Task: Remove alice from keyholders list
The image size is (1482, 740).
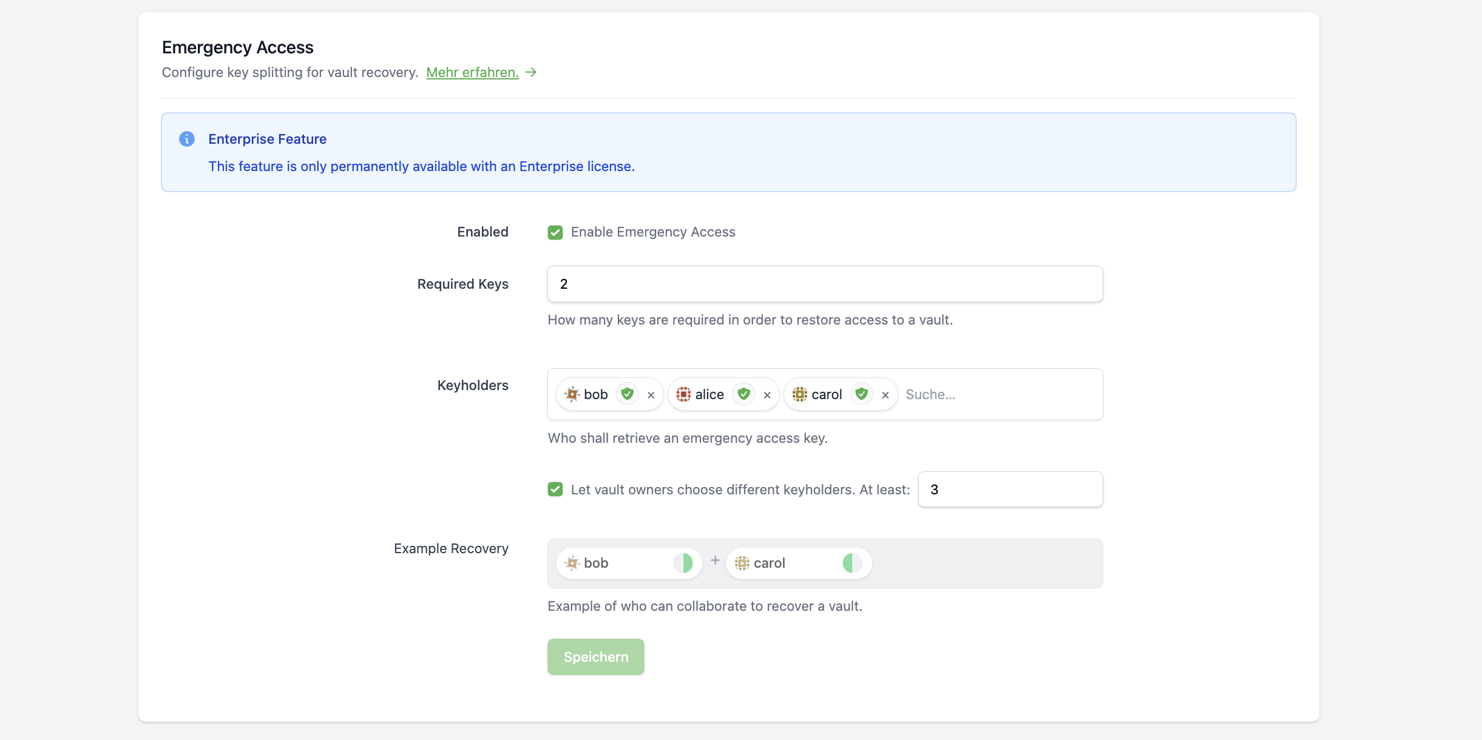Action: pos(767,395)
